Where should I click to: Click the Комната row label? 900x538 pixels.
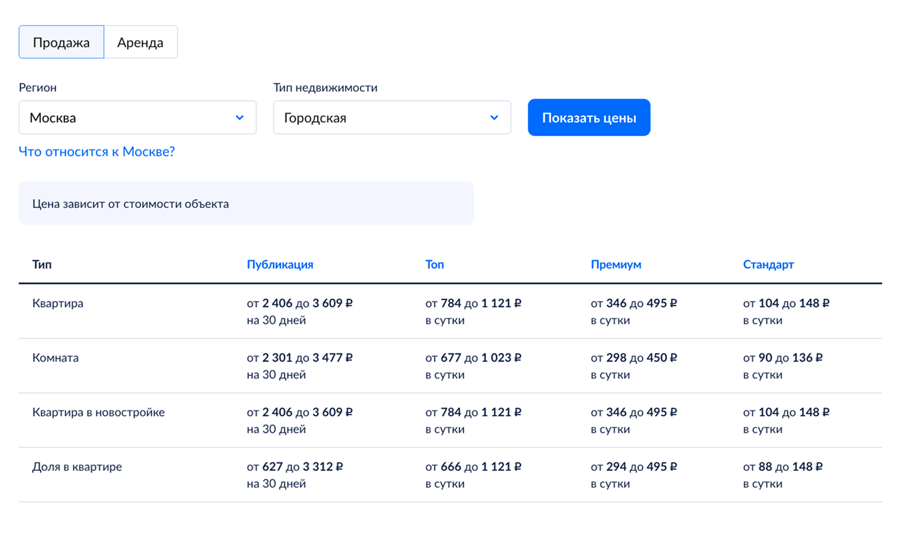(x=56, y=358)
